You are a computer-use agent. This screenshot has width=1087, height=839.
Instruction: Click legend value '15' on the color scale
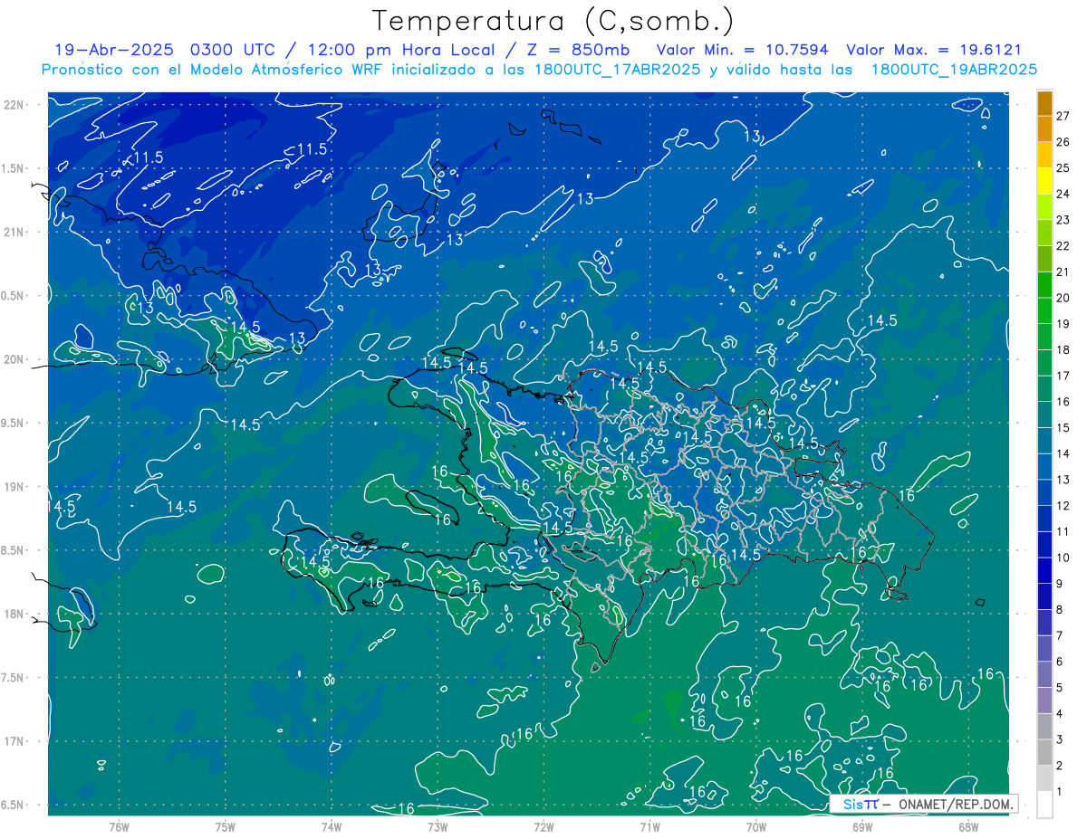point(1063,428)
